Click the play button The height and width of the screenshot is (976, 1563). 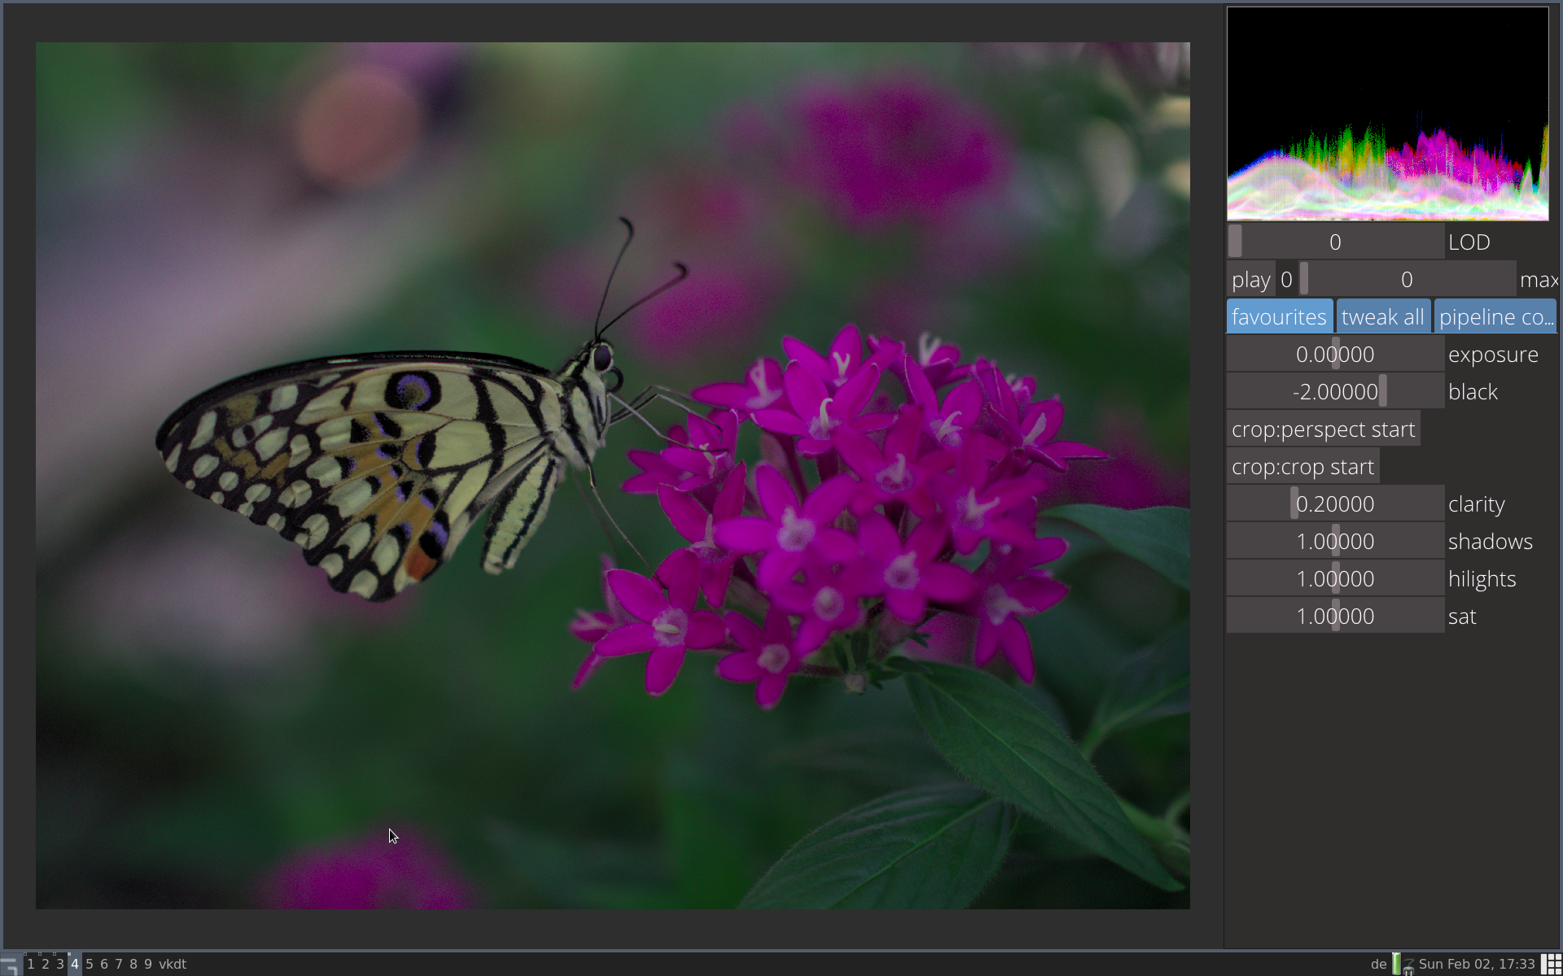click(1250, 280)
